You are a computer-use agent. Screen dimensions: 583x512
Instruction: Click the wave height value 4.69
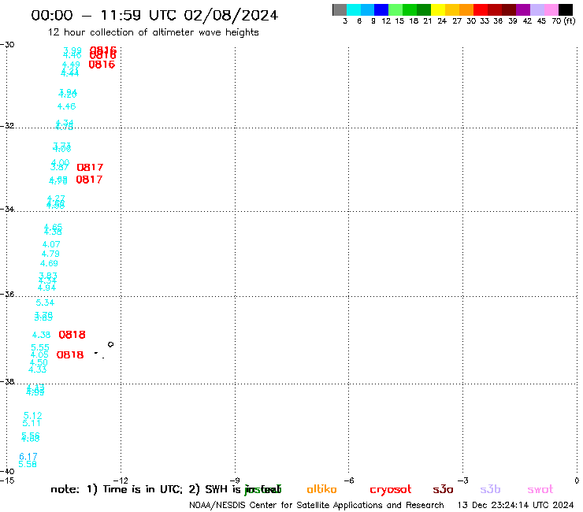(49, 263)
